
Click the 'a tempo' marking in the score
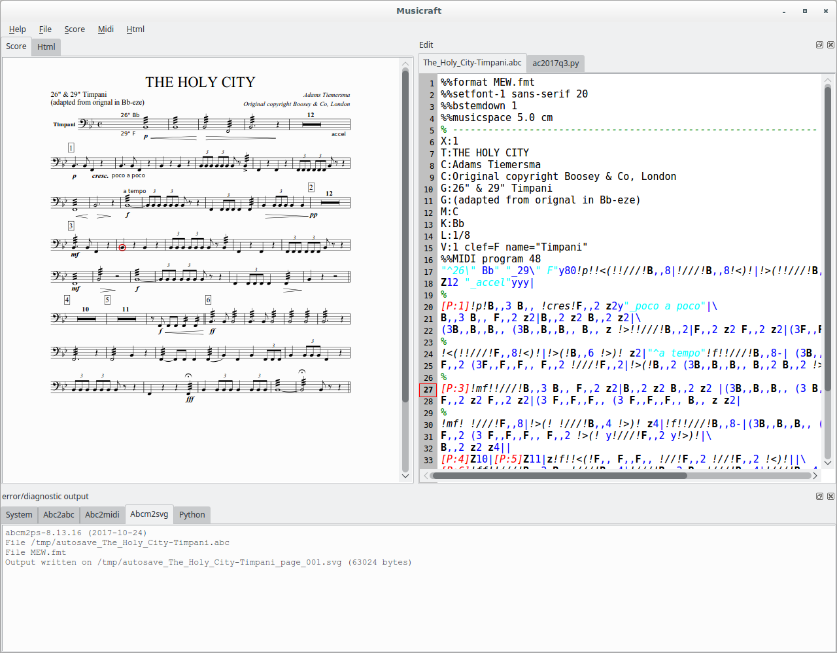(x=135, y=191)
